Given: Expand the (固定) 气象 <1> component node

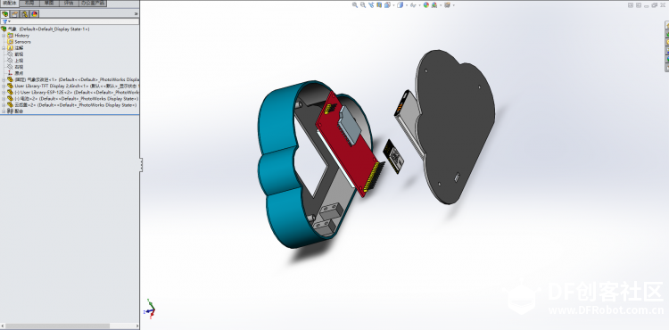Looking at the screenshot, I should click(x=4, y=79).
